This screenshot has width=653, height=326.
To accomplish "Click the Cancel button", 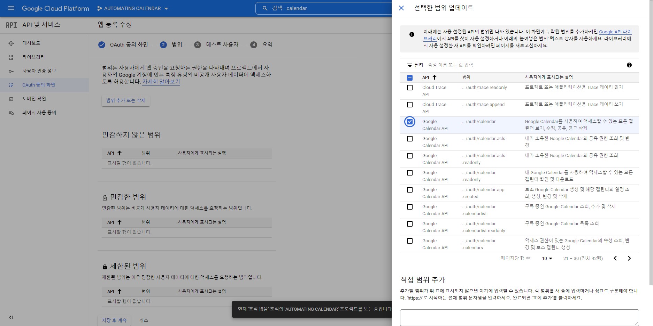I will [144, 320].
